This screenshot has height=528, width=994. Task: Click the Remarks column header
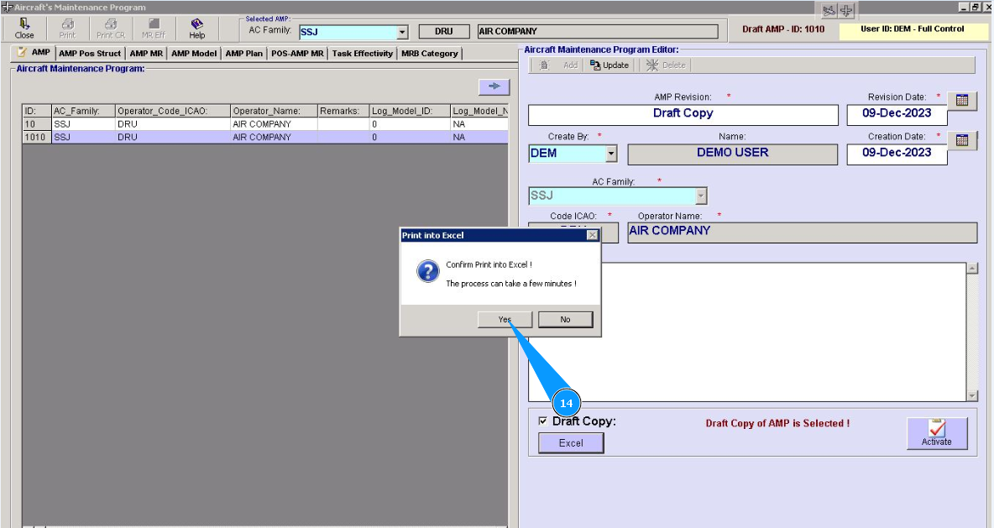343,111
